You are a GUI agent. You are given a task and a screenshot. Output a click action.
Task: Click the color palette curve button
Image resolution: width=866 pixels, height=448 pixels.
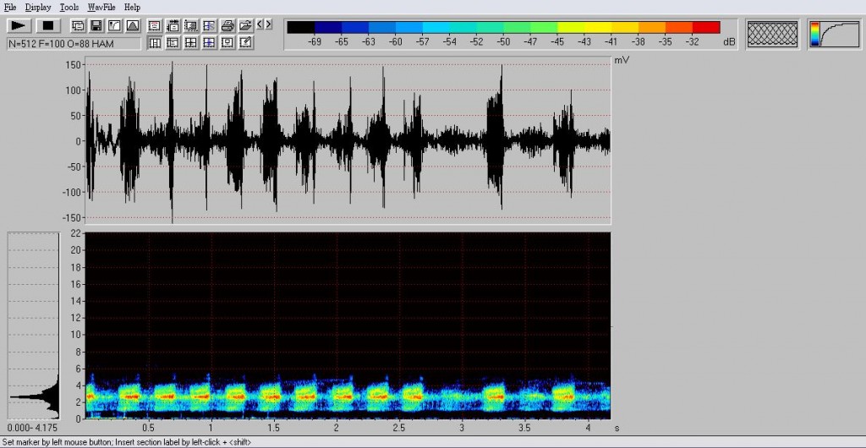[833, 34]
